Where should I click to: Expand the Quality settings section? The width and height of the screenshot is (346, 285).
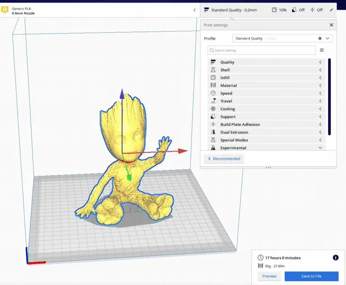(x=320, y=62)
